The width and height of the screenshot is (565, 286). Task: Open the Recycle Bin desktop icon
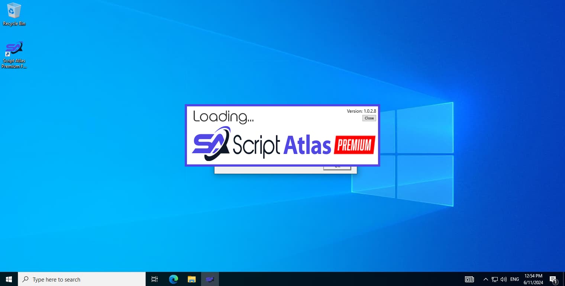click(x=14, y=15)
